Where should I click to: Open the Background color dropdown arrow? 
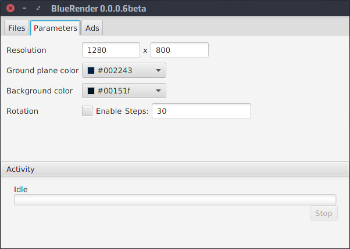[x=158, y=91]
